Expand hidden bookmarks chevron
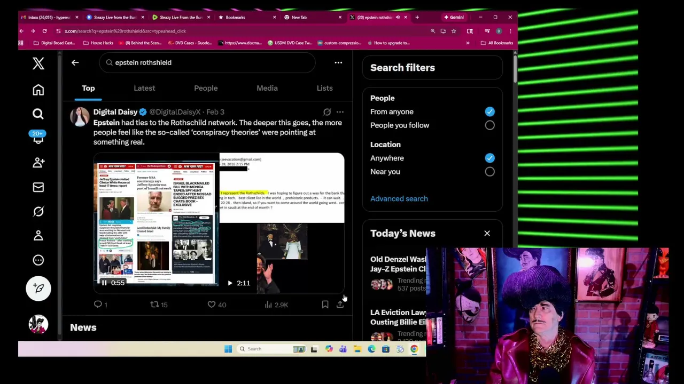 (468, 43)
